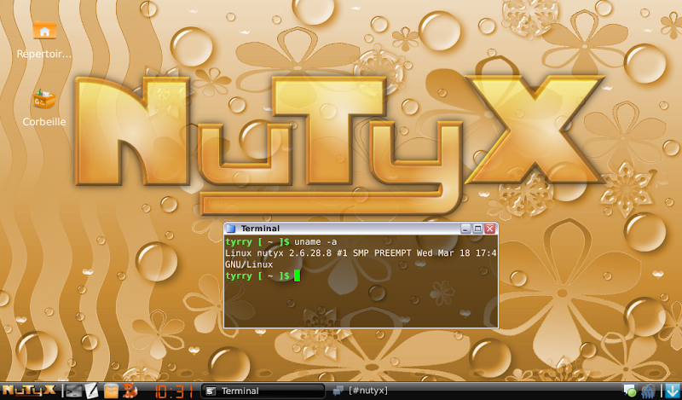
Task: Maximize the Terminal window
Action: tap(477, 229)
